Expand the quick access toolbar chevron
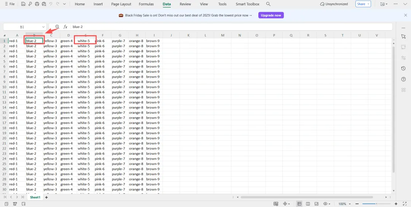411x207 pixels. [x=64, y=4]
